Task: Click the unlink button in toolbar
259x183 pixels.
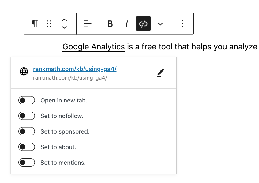Action: (x=143, y=24)
